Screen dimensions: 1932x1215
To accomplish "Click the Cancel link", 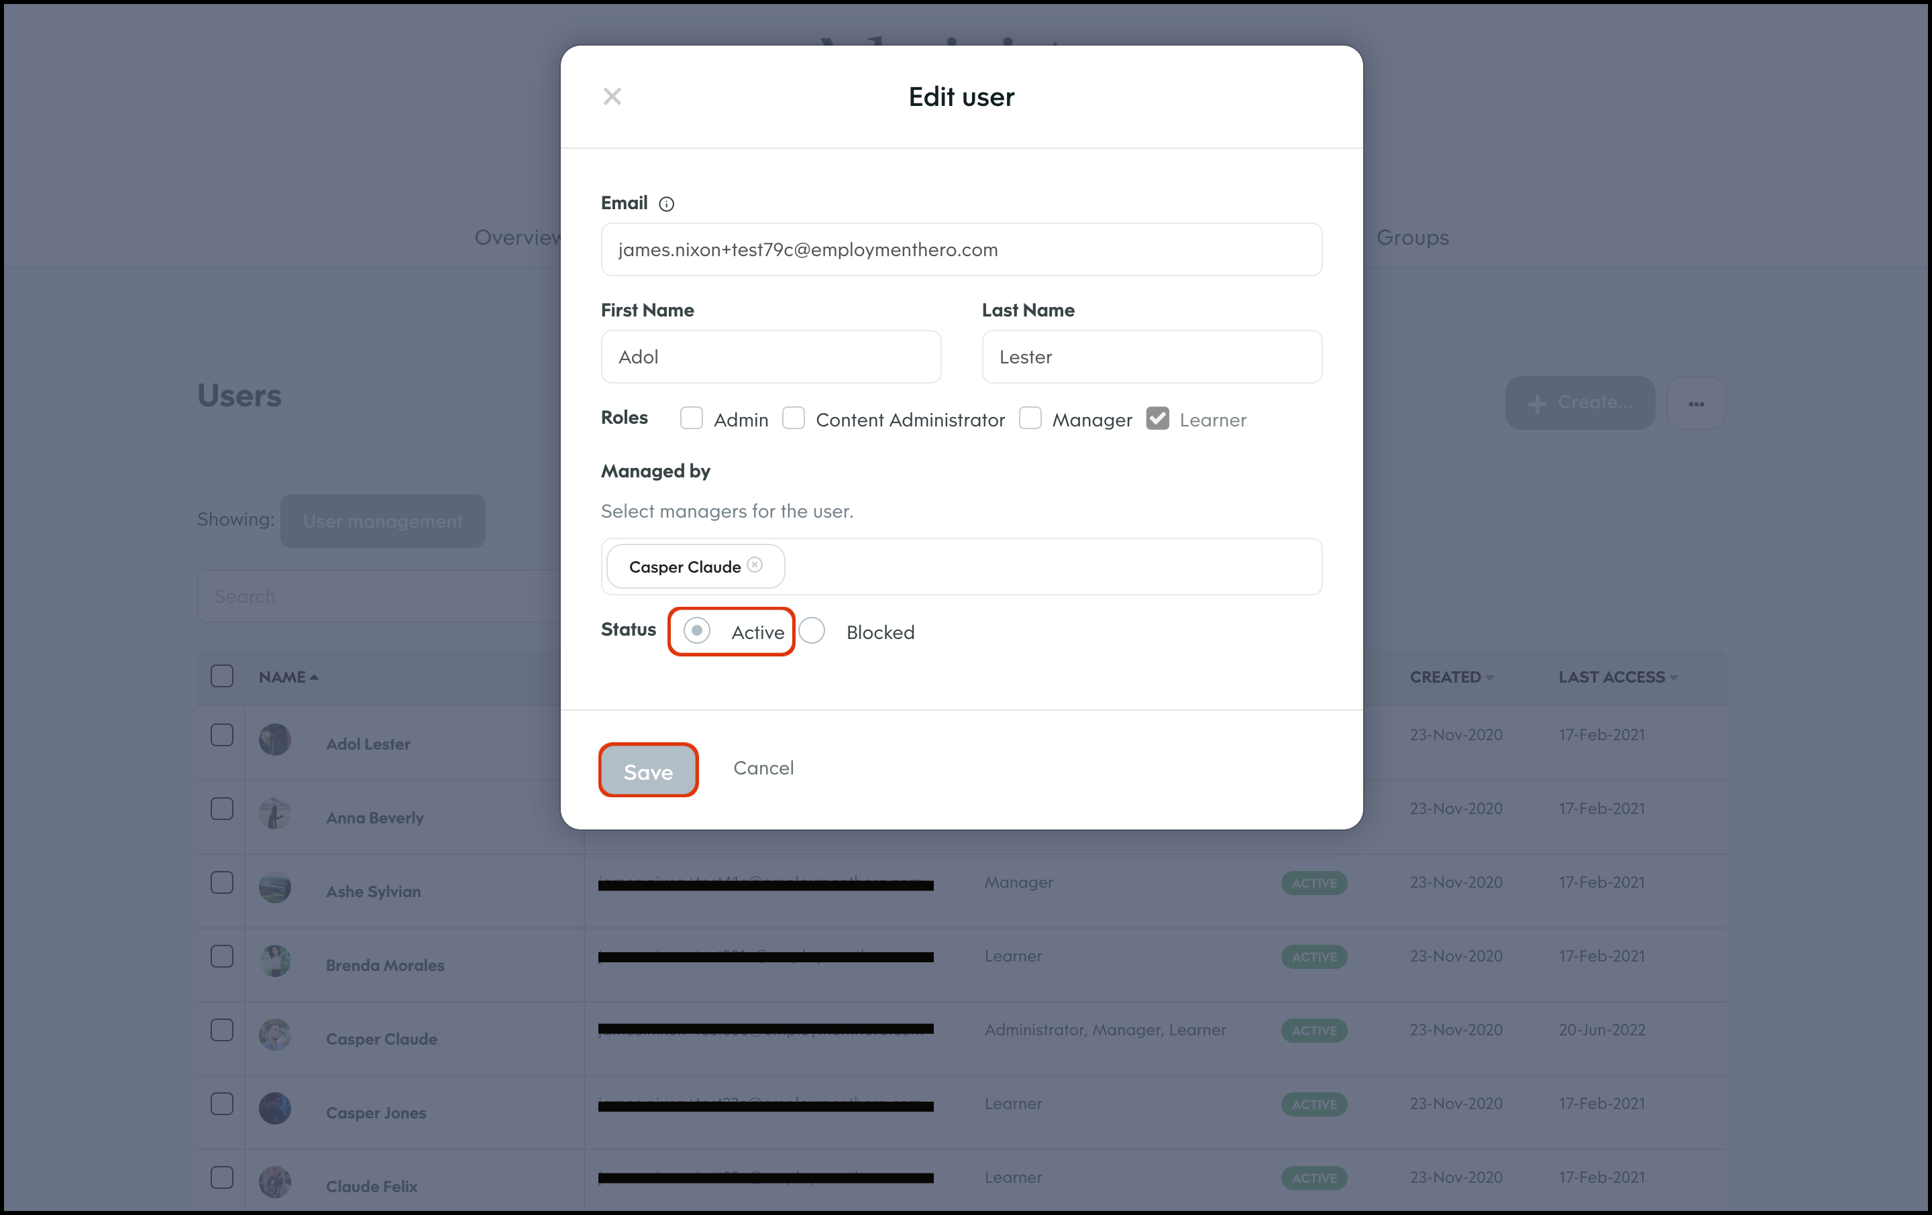I will click(763, 768).
